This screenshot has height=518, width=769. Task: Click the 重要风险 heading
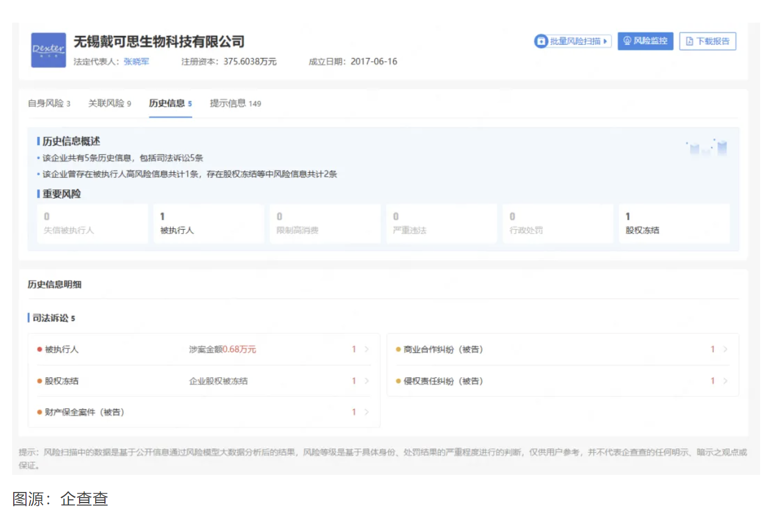coord(62,194)
